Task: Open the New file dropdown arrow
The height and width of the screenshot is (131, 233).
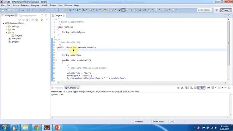Action: pyautogui.click(x=6, y=10)
